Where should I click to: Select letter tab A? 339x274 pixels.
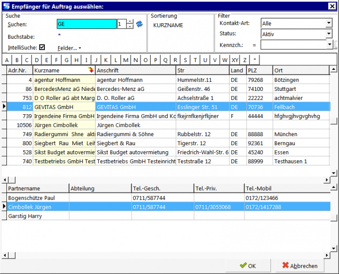[7, 60]
